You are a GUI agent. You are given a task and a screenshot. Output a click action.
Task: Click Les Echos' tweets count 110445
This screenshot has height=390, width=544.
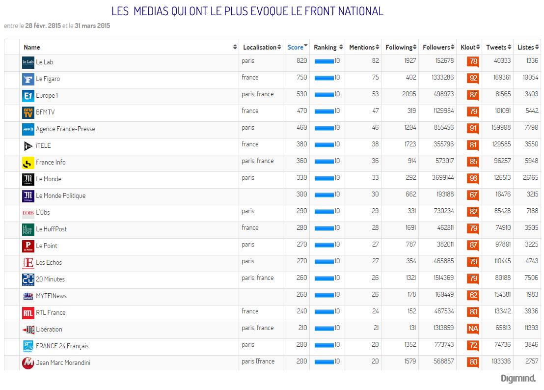tap(502, 261)
